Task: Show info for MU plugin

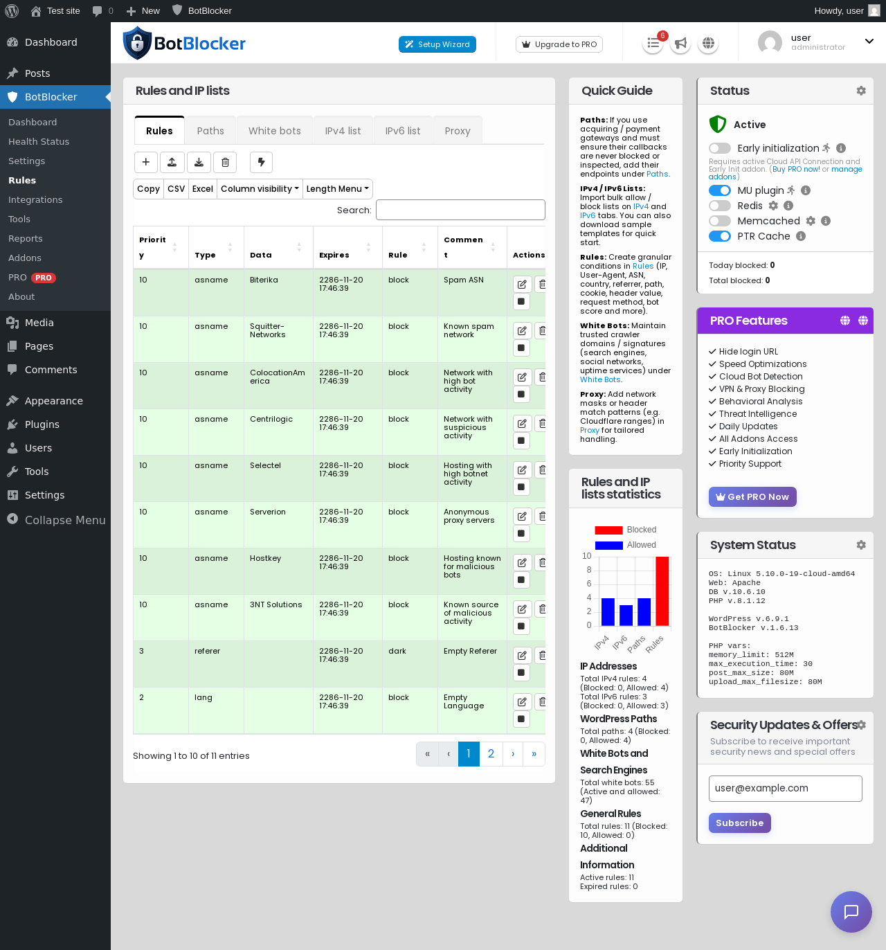Action: click(x=806, y=190)
